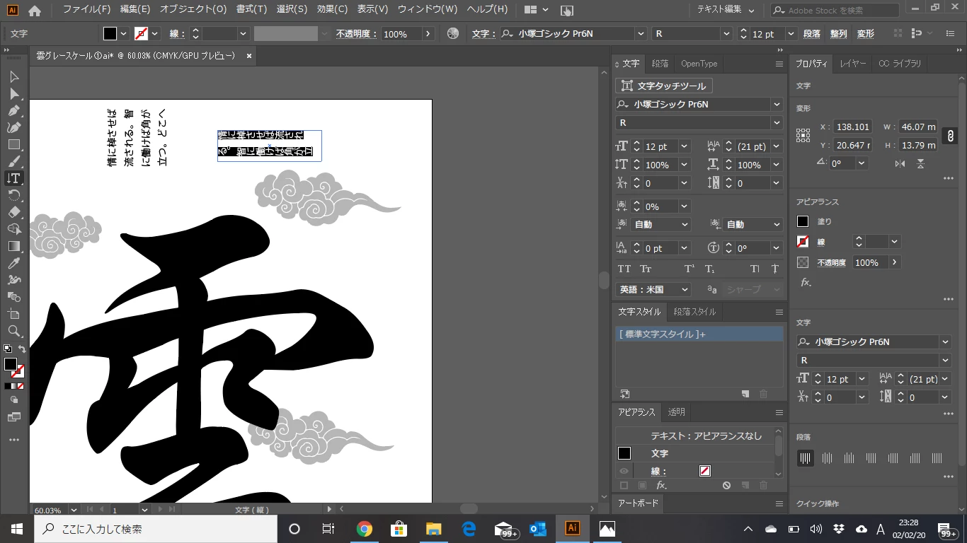Toggle Small Caps in Character panel
The width and height of the screenshot is (967, 543).
click(646, 269)
